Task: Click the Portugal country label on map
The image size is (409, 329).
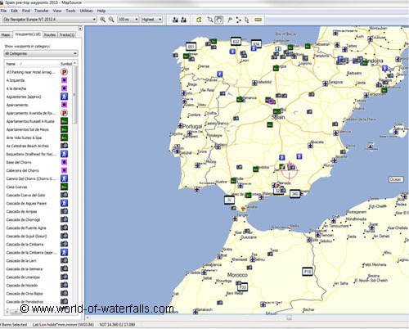Action: pyautogui.click(x=193, y=126)
